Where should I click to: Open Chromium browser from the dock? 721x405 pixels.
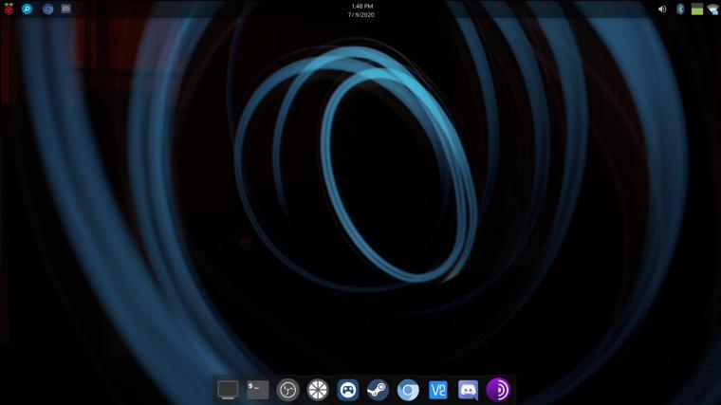pyautogui.click(x=408, y=390)
